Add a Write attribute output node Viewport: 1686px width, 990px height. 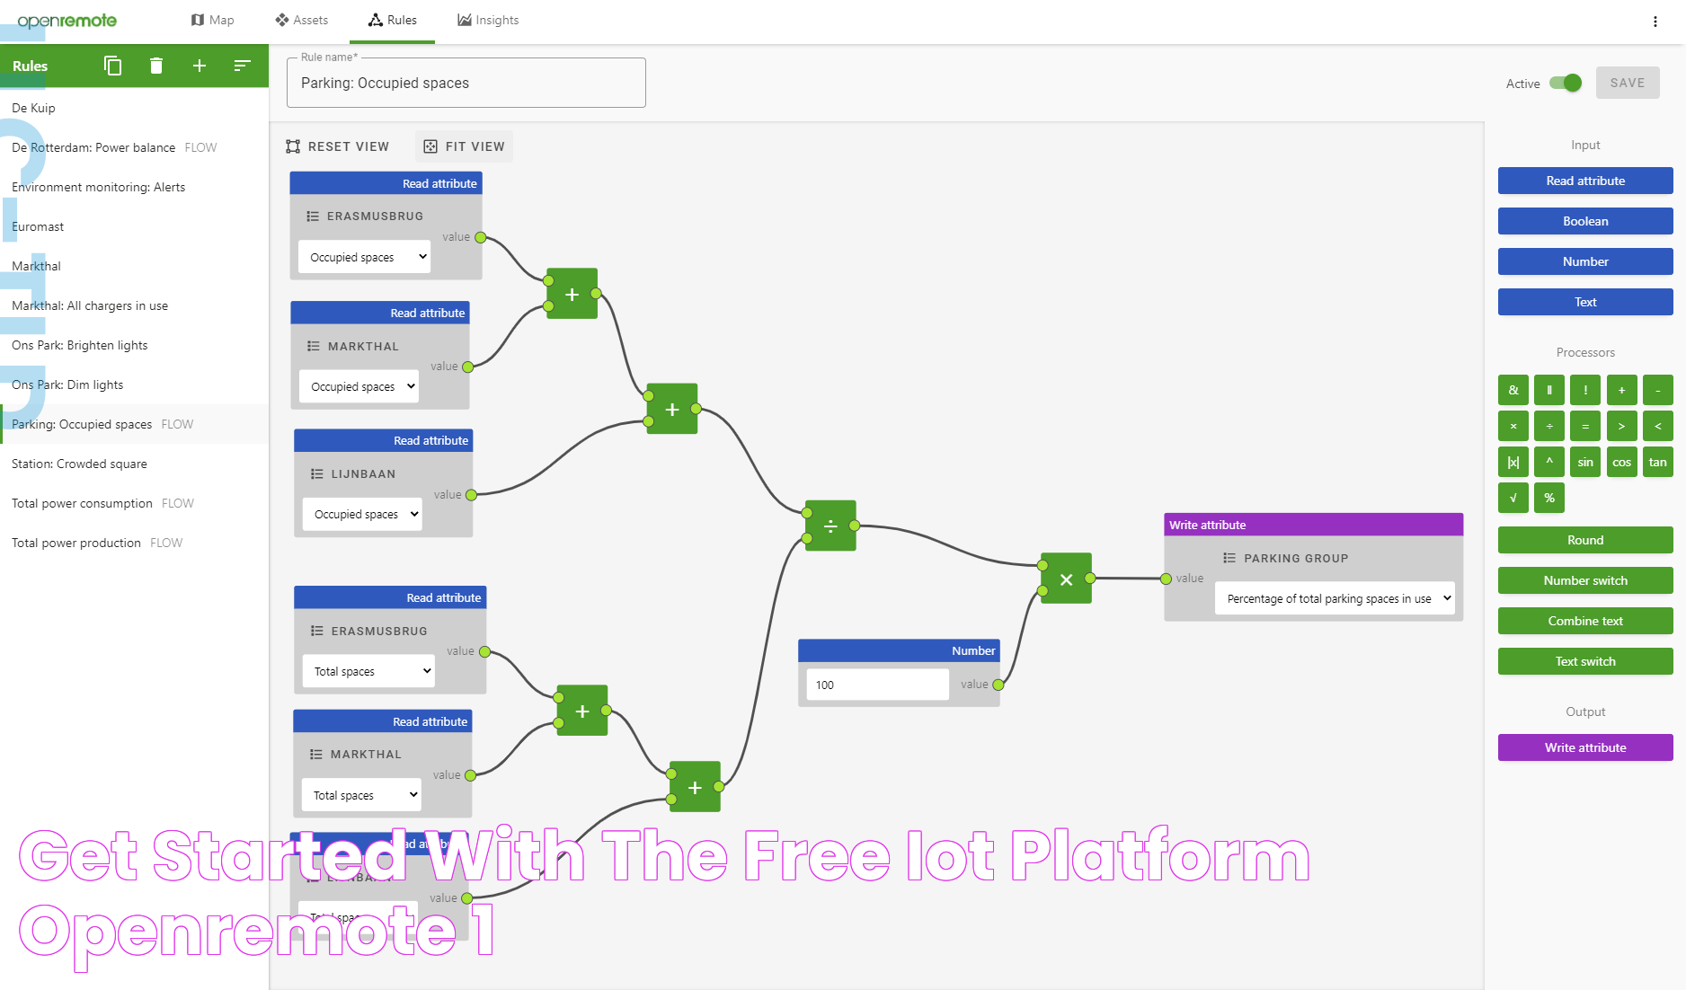(1585, 747)
